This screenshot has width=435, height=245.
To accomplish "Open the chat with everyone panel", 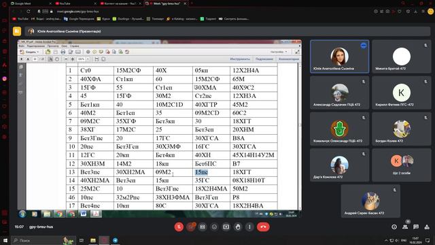I will pyautogui.click(x=416, y=227).
